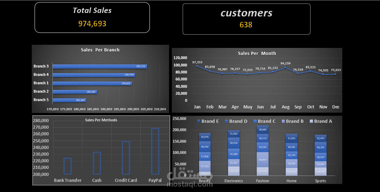The width and height of the screenshot is (380, 192).
Task: Select the 83,658 February data label
Action: (210, 67)
